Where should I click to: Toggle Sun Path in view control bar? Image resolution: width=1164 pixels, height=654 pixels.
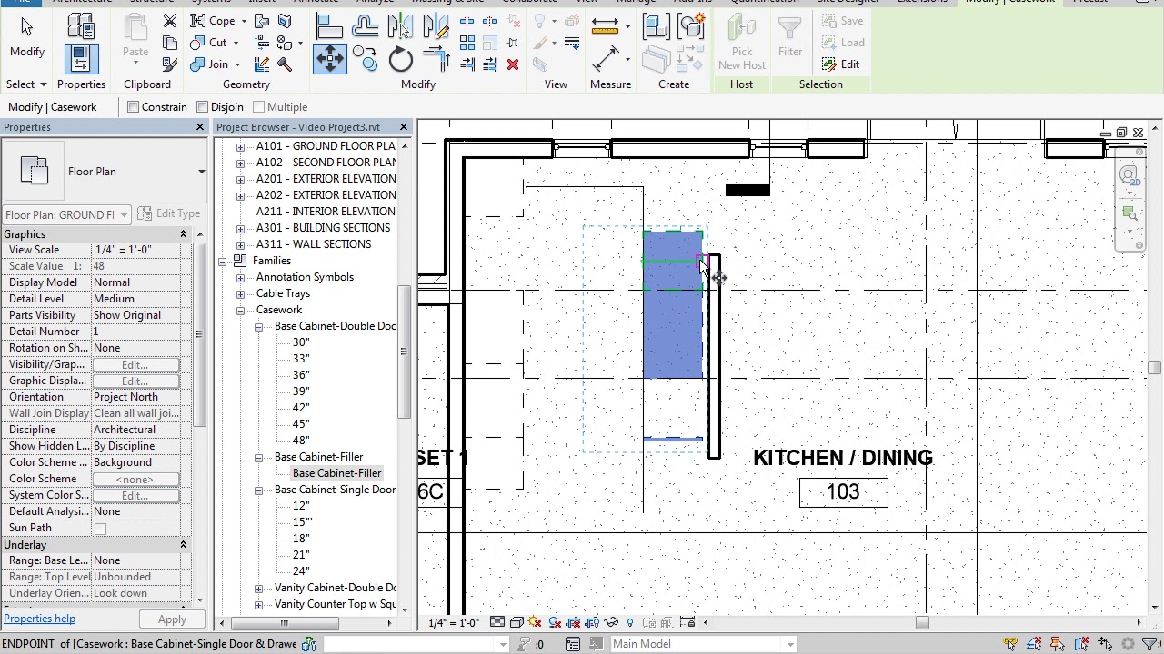tap(535, 622)
